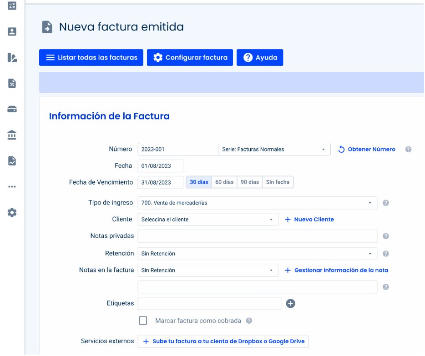Click help icon beside Tipo de ingreso
This screenshot has height=356, width=425.
coord(386,203)
